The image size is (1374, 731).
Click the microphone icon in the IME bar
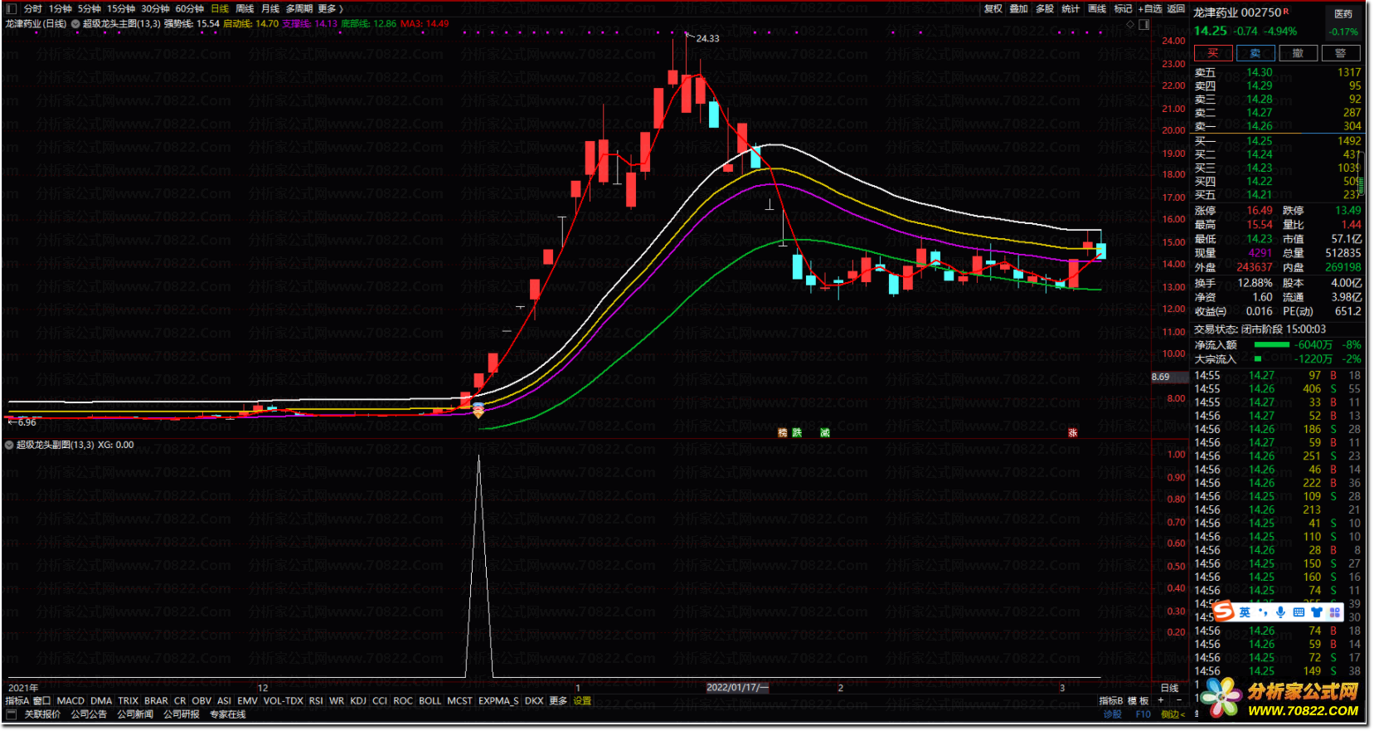click(x=1281, y=612)
